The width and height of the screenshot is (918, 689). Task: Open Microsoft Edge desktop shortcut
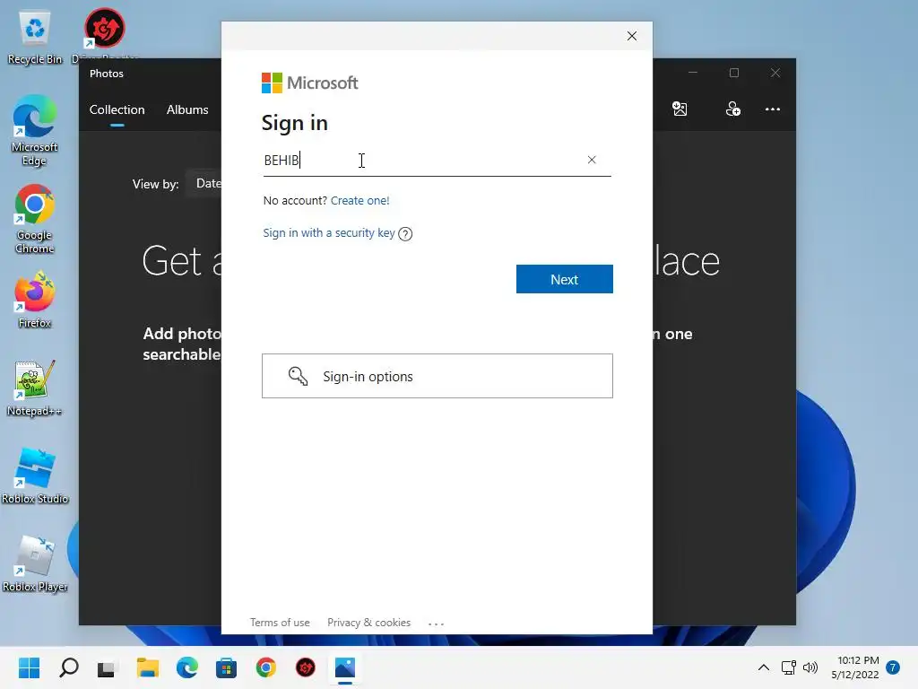pyautogui.click(x=35, y=131)
